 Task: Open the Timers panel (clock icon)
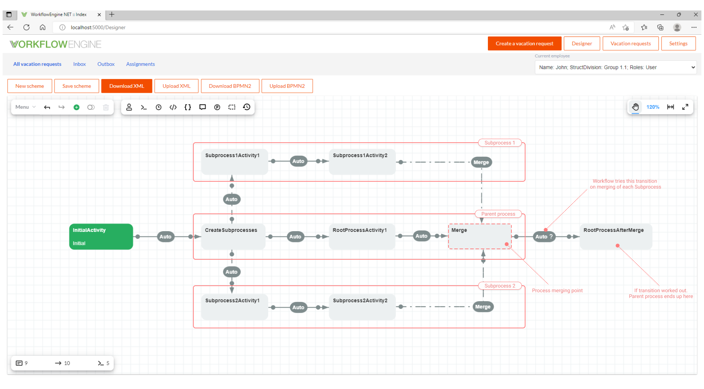158,107
